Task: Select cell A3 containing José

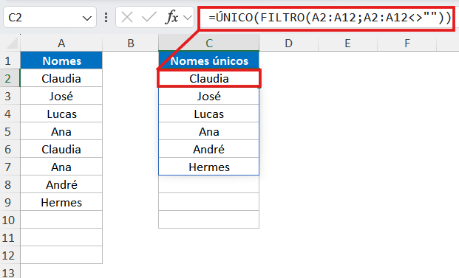Action: pyautogui.click(x=61, y=96)
